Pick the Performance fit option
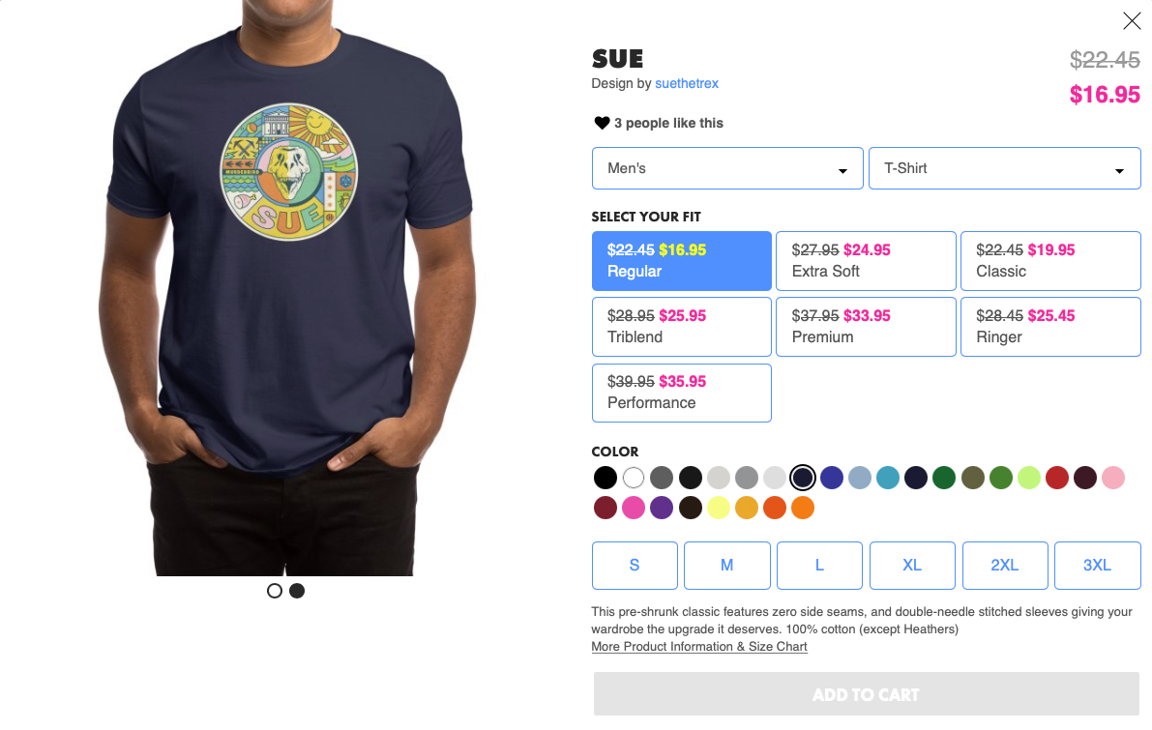This screenshot has width=1152, height=730. point(681,393)
